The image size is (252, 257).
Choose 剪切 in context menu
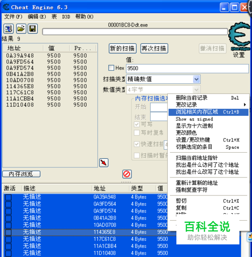pos(208,201)
